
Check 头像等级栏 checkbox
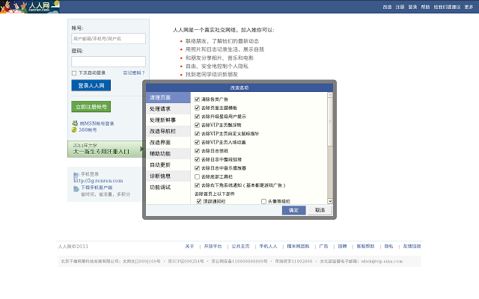[x=263, y=201]
